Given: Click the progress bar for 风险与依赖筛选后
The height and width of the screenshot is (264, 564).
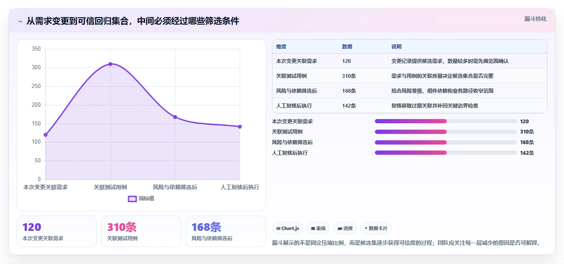Looking at the screenshot, I should 446,142.
